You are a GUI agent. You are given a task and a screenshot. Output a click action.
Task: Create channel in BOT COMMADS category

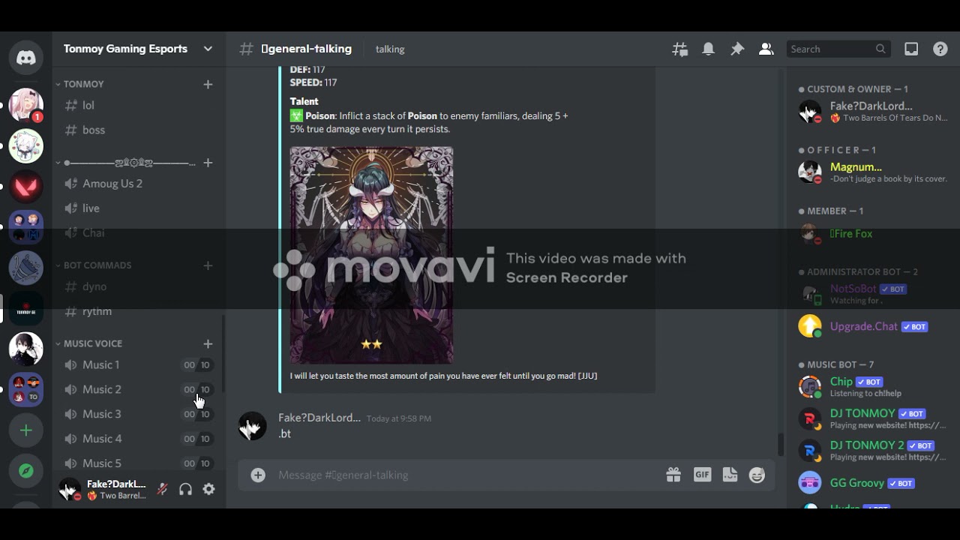click(208, 265)
